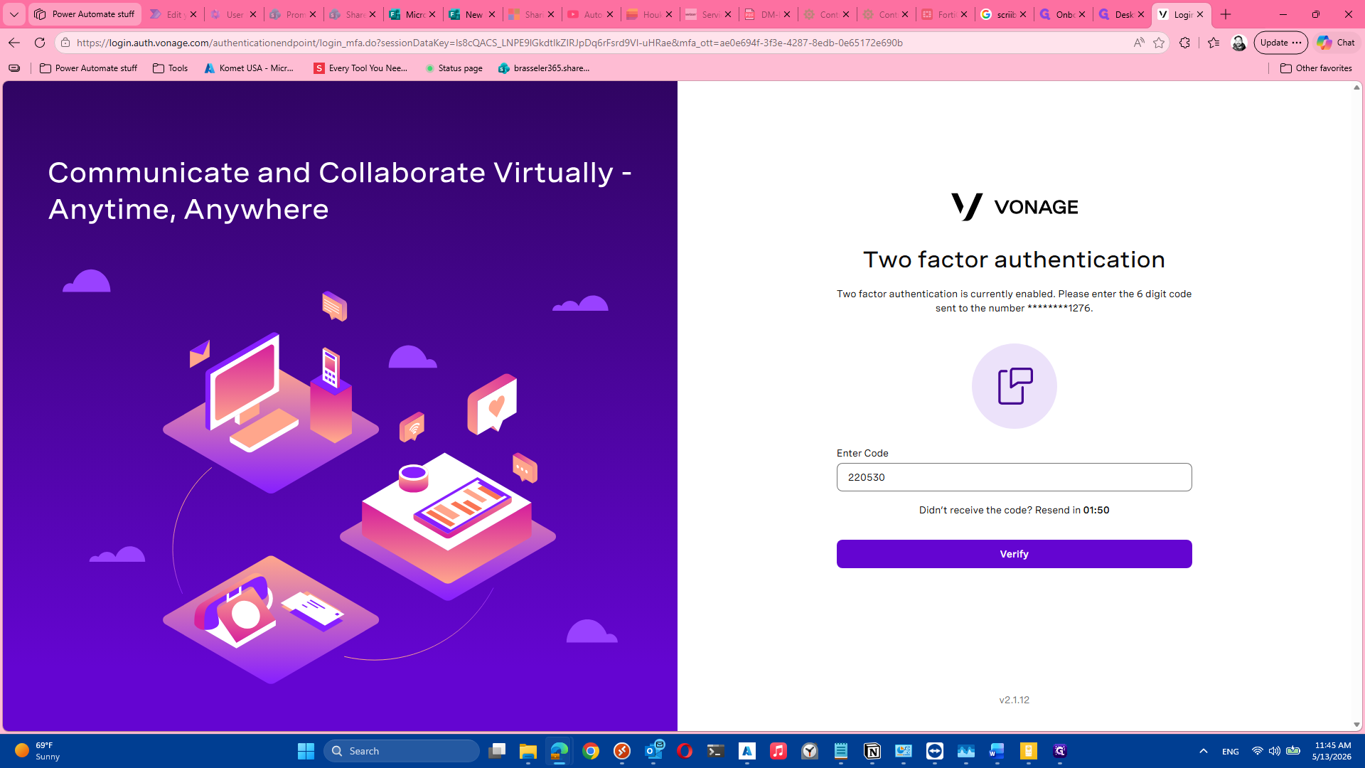Open the Terminal app on taskbar
Screen dimensions: 1365x768
(716, 751)
